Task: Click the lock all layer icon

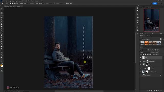Action: tap(151, 55)
